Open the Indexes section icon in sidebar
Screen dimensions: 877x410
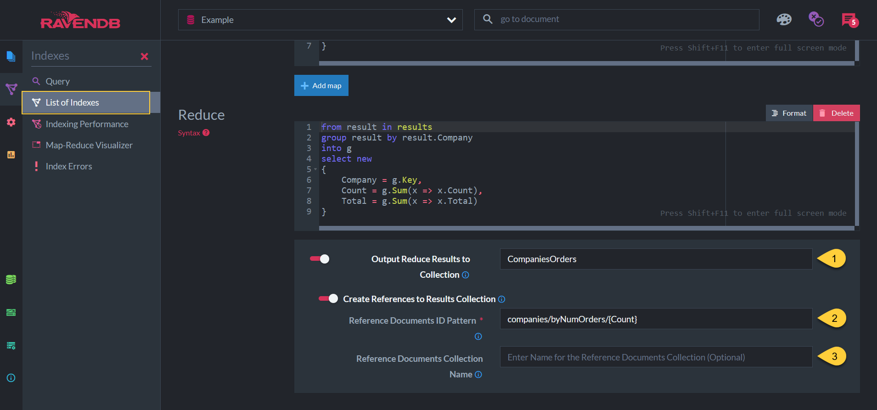point(11,89)
